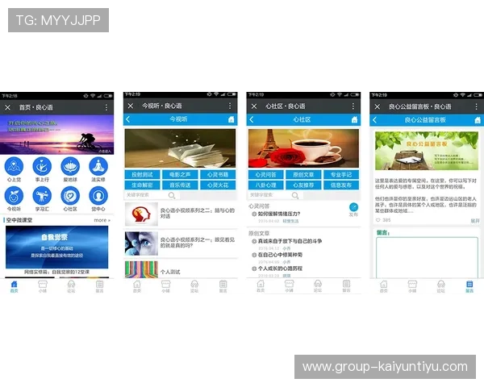Open 电影之声 category button
Viewport: 484px width, 387px height.
click(180, 174)
